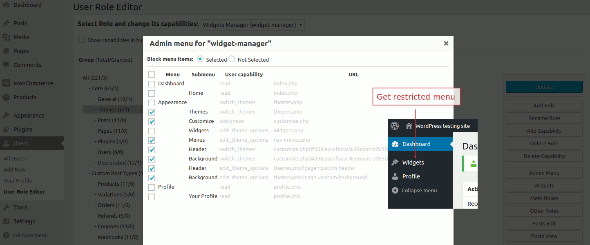Click the Posts View button

point(544,236)
